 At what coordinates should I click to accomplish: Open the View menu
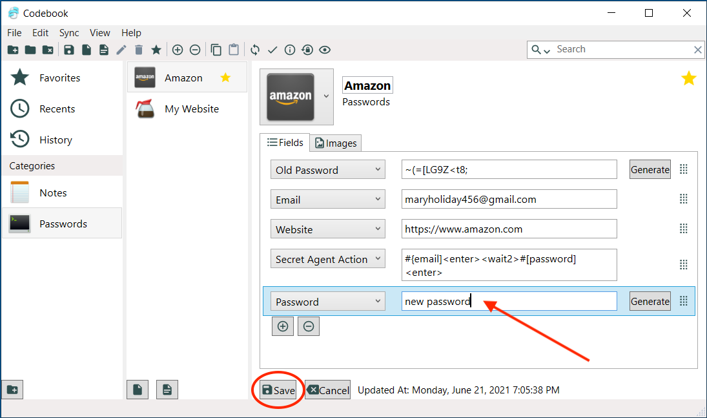pos(99,33)
